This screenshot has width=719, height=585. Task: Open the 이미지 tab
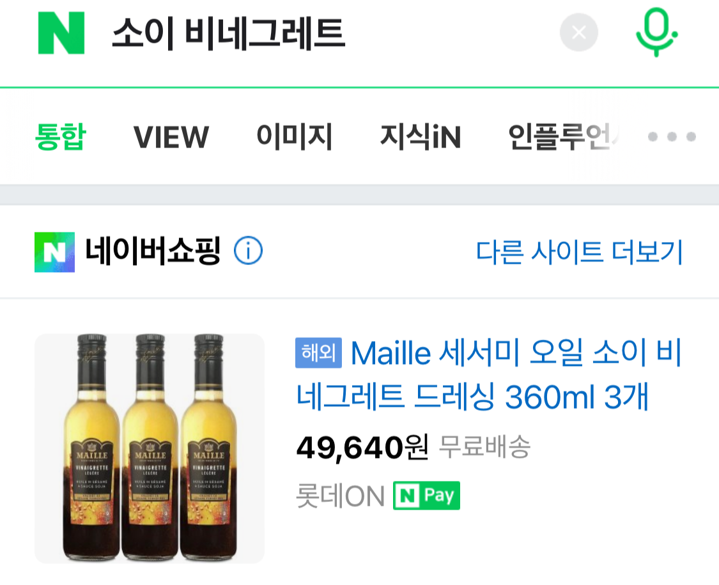pos(295,137)
